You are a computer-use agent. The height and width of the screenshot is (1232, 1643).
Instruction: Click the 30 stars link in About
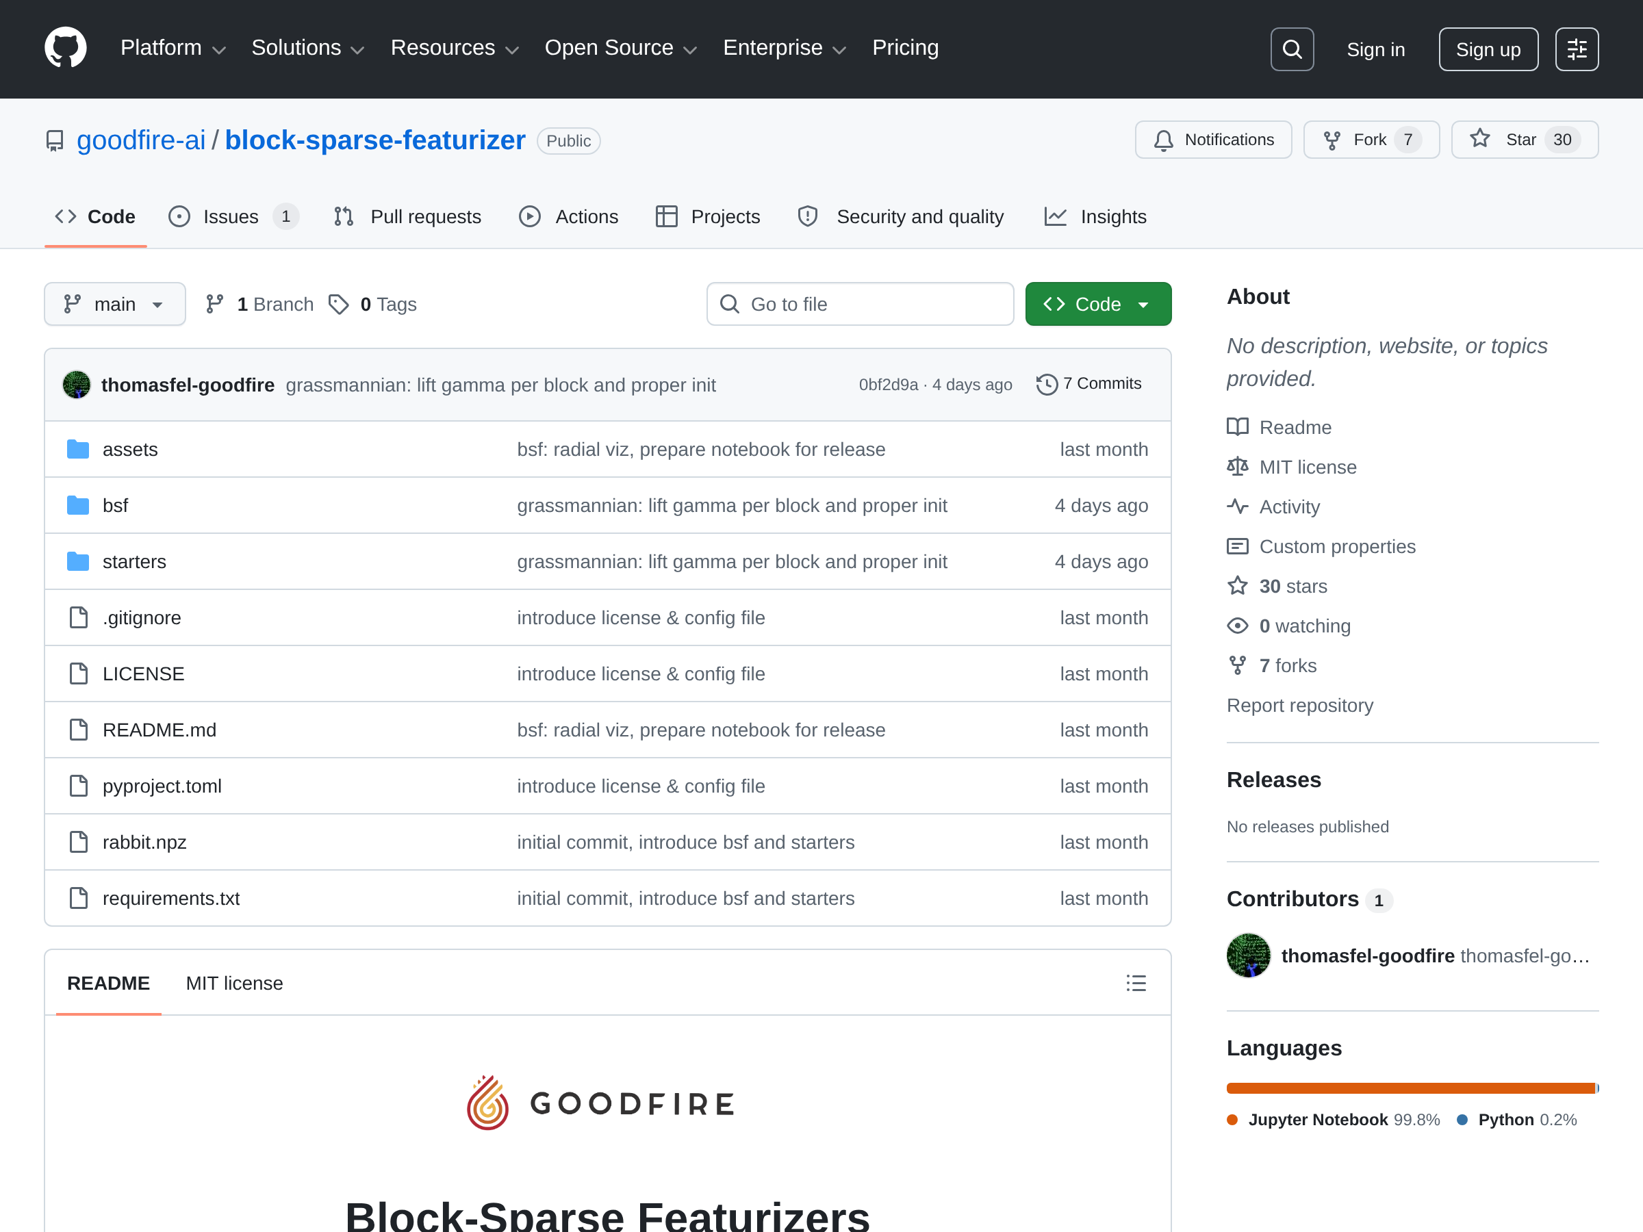tap(1293, 586)
